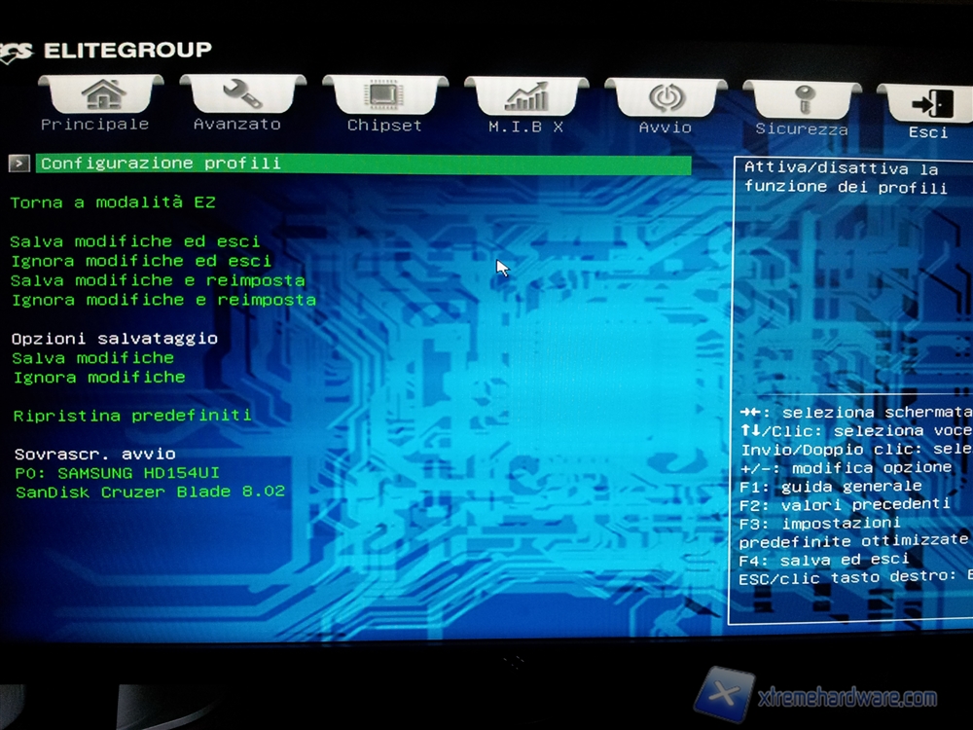Select the Chipset processor icon
Image resolution: width=973 pixels, height=730 pixels.
click(384, 95)
